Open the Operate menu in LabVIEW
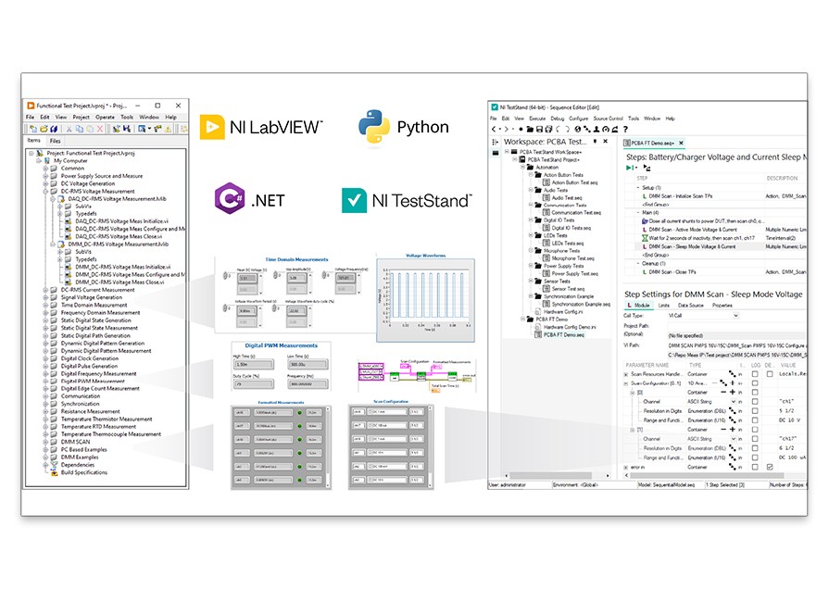 coord(105,118)
